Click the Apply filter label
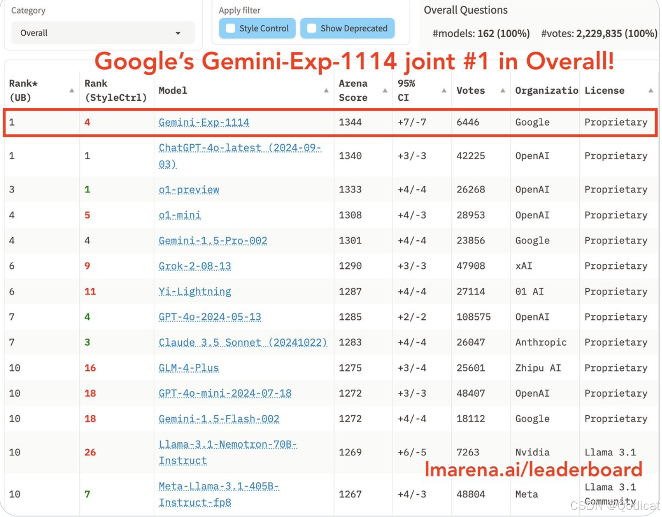Viewport: 662px width, 517px height. click(x=239, y=10)
